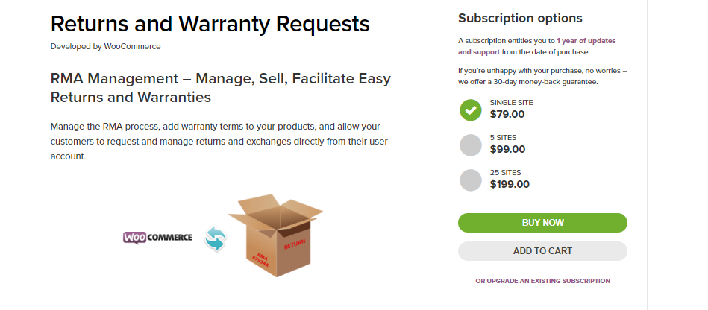Click the WooCommerce logo image
The height and width of the screenshot is (310, 708).
157,238
